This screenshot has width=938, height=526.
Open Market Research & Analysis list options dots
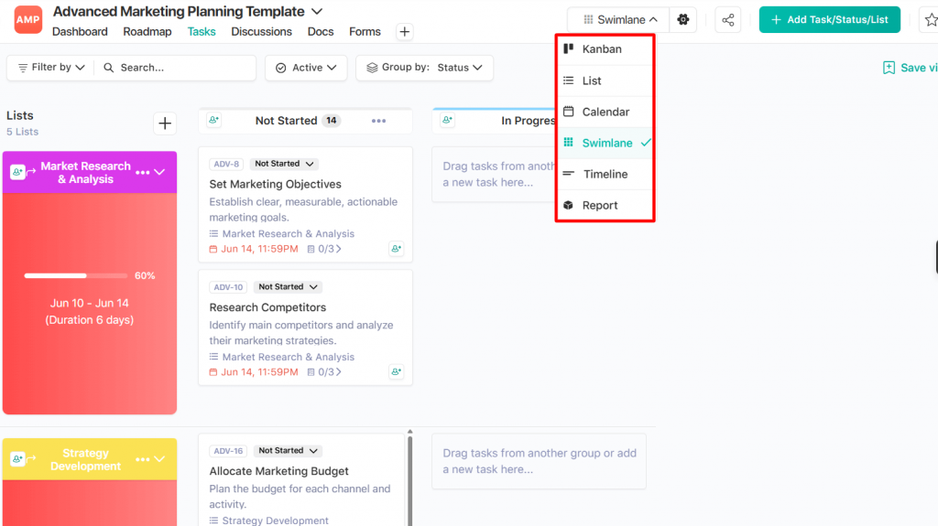[x=142, y=173]
